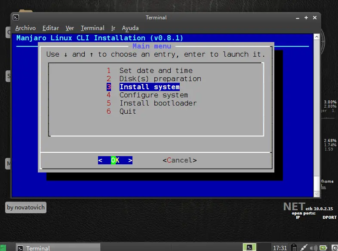Click the 'Main menu' dialog title
This screenshot has width=338, height=251.
(x=152, y=46)
